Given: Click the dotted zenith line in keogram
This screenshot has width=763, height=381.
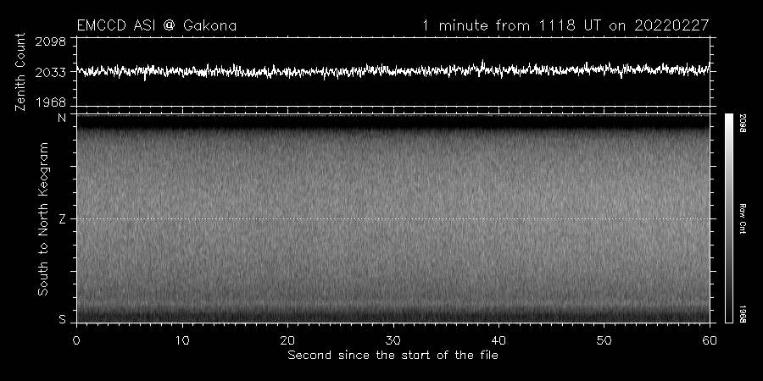Looking at the screenshot, I should (x=393, y=218).
